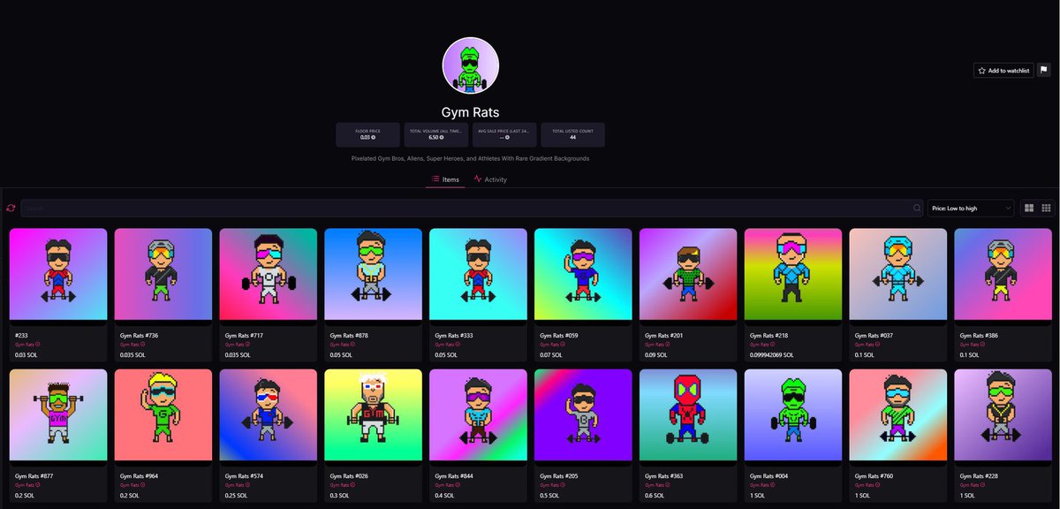Click verified badge on Gym Rats #386 card
This screenshot has width=1060, height=509.
coord(984,345)
